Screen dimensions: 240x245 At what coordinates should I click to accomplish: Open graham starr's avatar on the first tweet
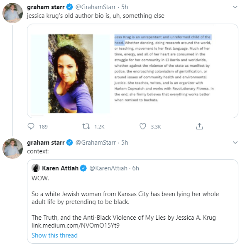point(13,13)
